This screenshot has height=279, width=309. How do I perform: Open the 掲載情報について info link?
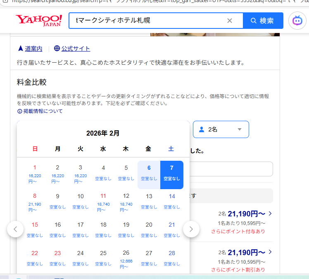point(43,111)
